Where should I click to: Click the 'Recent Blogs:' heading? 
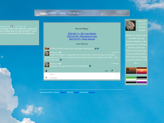point(82,29)
